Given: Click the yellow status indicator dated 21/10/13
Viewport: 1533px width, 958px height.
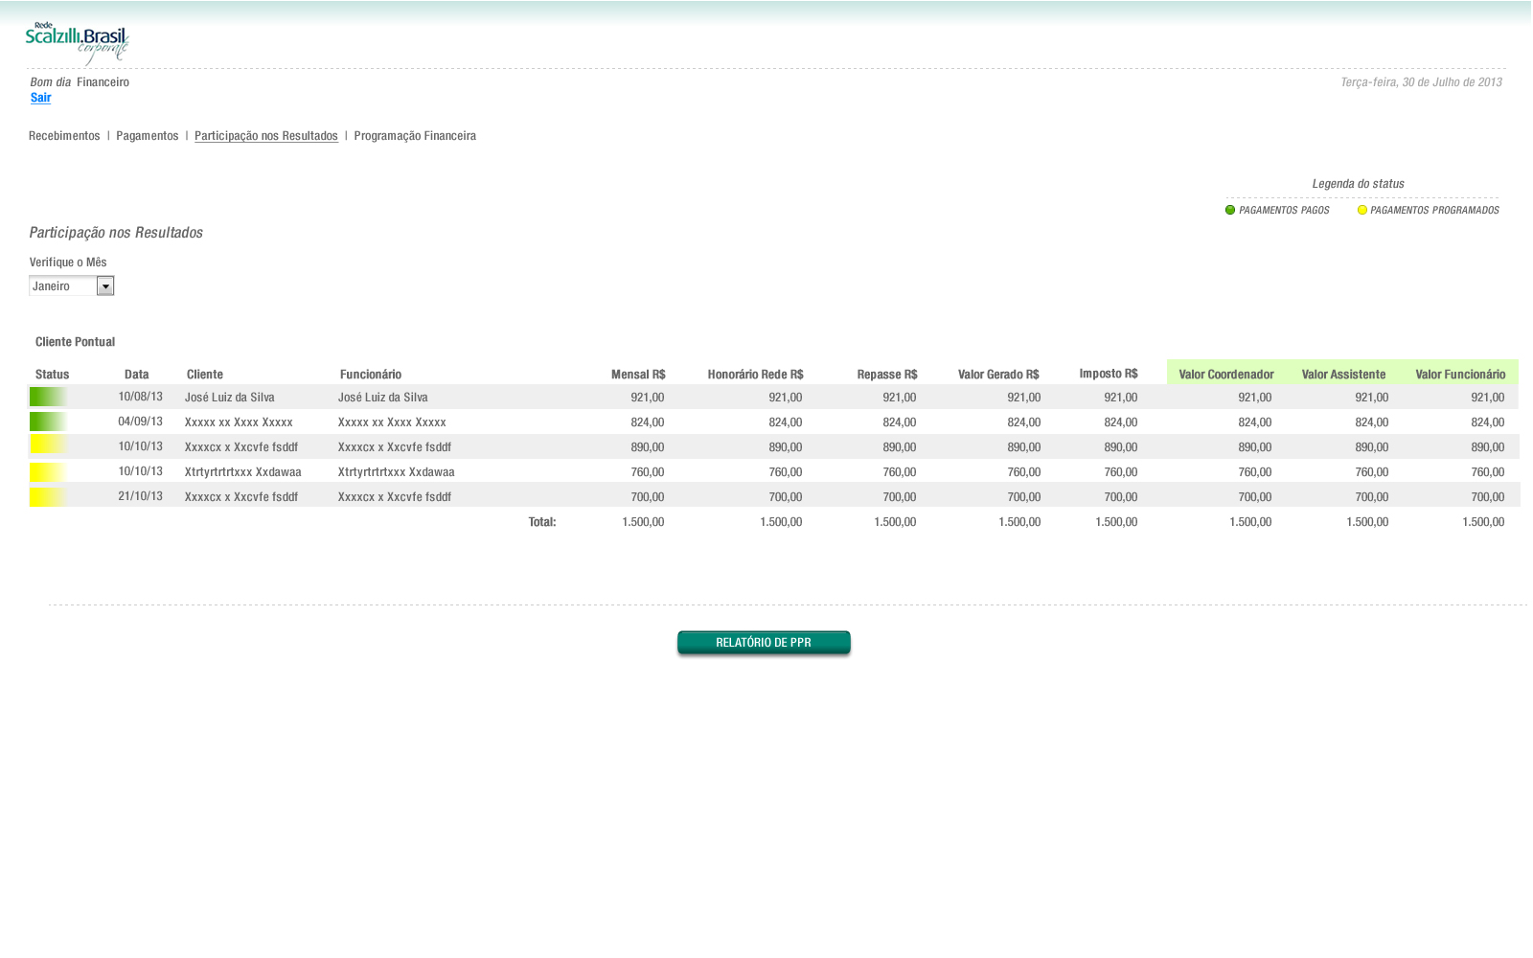Looking at the screenshot, I should [48, 496].
